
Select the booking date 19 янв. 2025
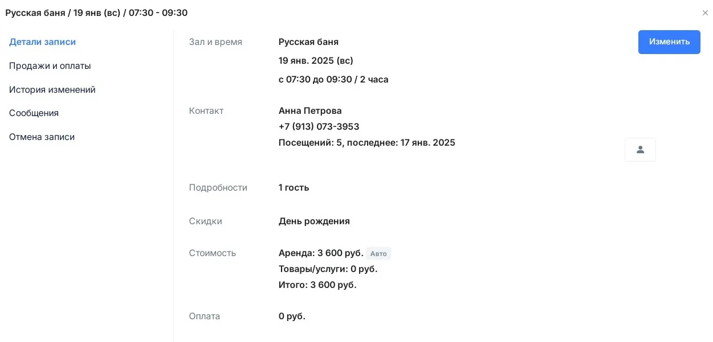[x=315, y=60]
